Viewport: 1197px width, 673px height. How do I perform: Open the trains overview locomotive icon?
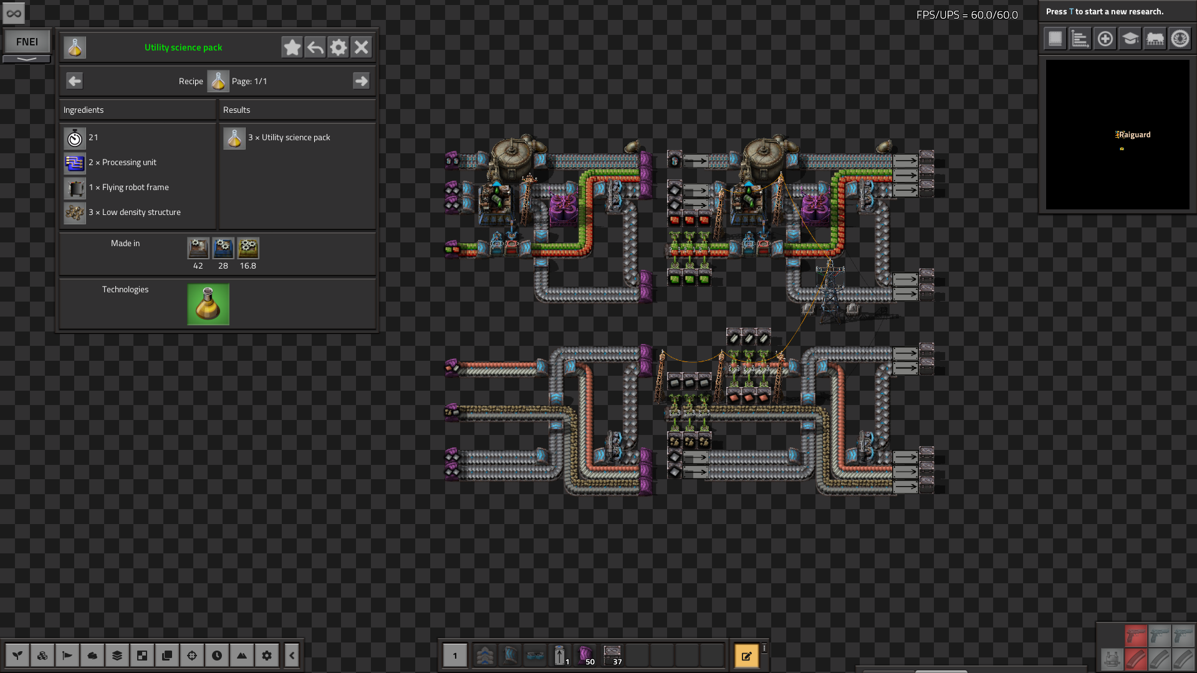coord(1155,39)
